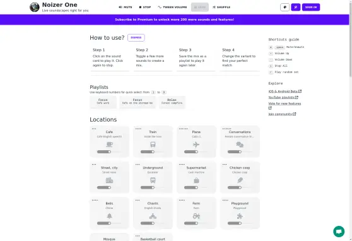
Task: Click the Chicken coop feather icon
Action: 240,180
